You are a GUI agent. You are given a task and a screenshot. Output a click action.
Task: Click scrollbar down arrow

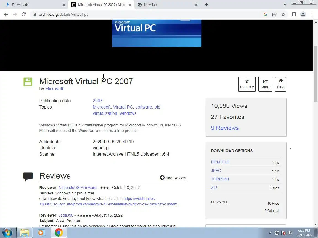point(316,225)
